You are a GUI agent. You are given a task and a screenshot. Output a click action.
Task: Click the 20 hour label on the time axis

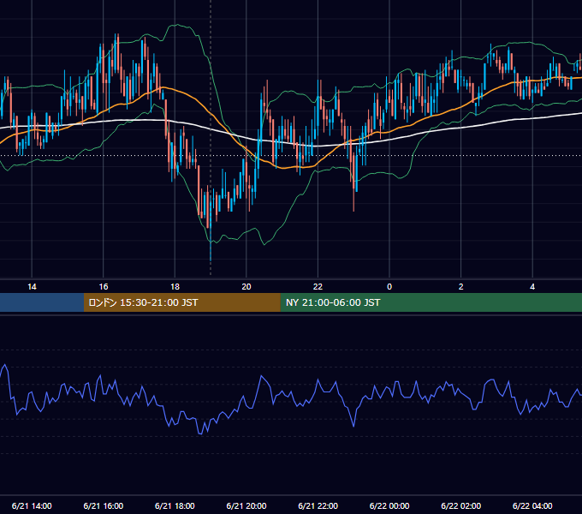click(x=246, y=287)
